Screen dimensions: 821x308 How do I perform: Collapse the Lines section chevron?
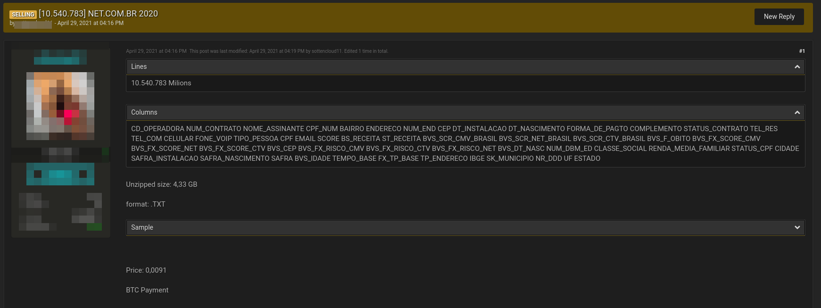pyautogui.click(x=797, y=67)
